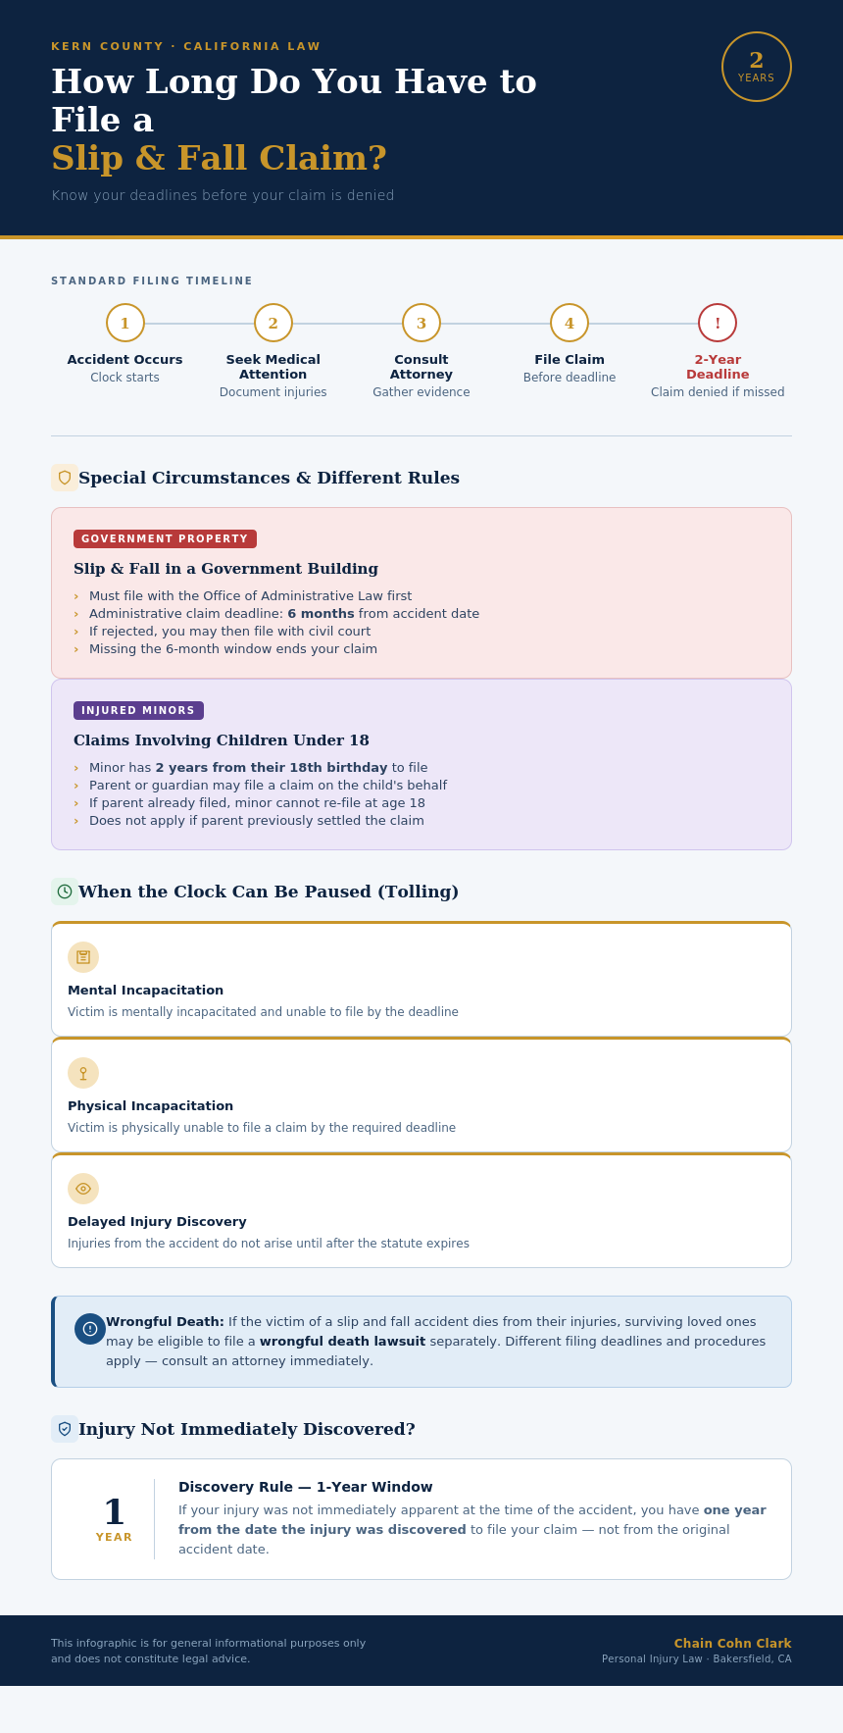This screenshot has width=843, height=1733.
Task: Click the Delayed Injury Discovery card title
Action: pyautogui.click(x=157, y=1222)
